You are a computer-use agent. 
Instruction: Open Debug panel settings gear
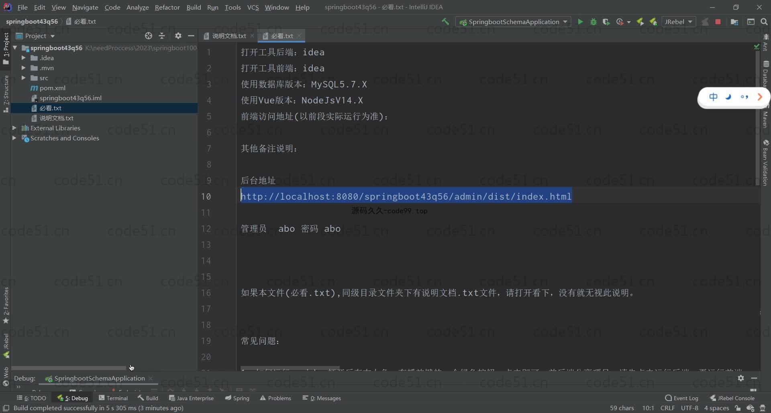[741, 378]
